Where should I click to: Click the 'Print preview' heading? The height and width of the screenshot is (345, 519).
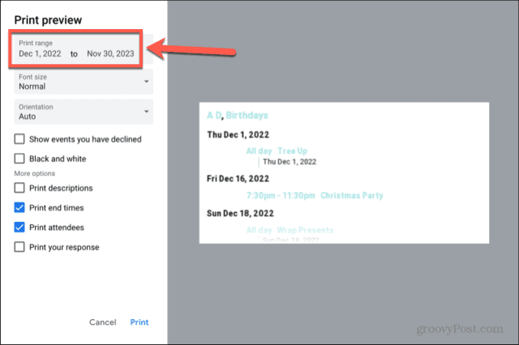point(48,20)
